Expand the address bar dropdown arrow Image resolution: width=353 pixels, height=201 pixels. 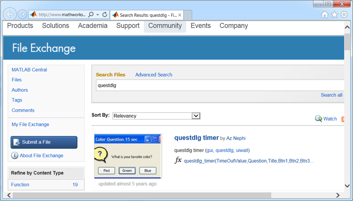98,15
